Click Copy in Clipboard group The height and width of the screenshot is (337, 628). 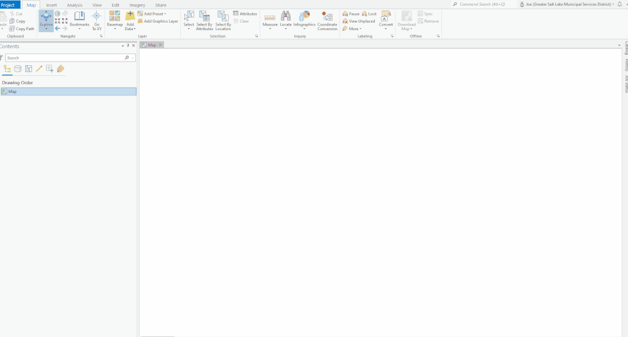[17, 21]
